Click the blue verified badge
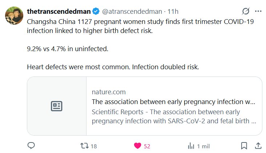The height and width of the screenshot is (153, 266). click(96, 12)
